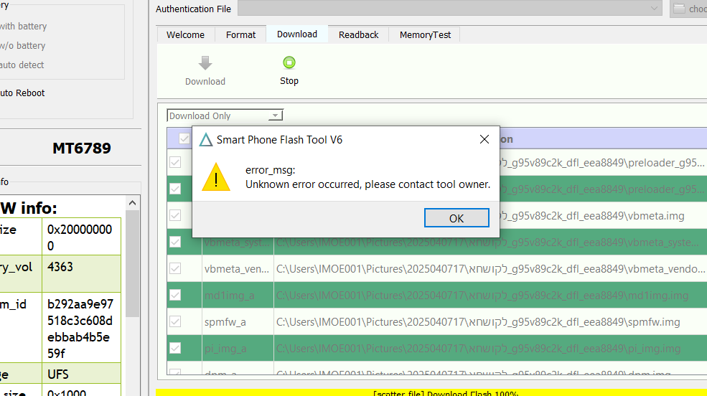Image resolution: width=707 pixels, height=396 pixels.
Task: Switch to the Format tab
Action: click(240, 34)
